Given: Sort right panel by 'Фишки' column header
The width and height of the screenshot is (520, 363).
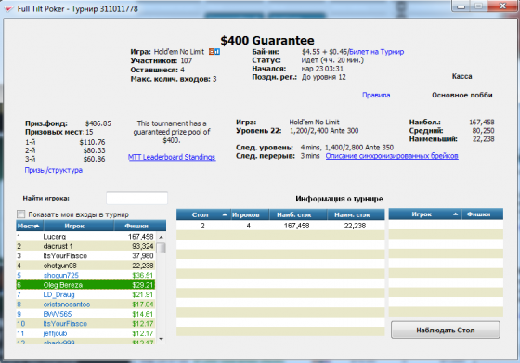Looking at the screenshot, I should click(483, 214).
